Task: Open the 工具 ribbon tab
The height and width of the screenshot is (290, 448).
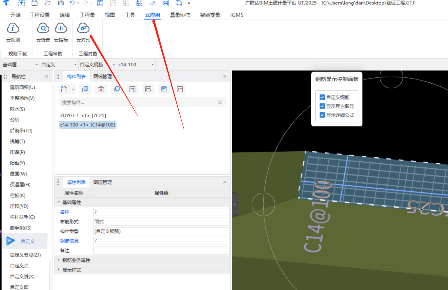Action: [x=130, y=15]
